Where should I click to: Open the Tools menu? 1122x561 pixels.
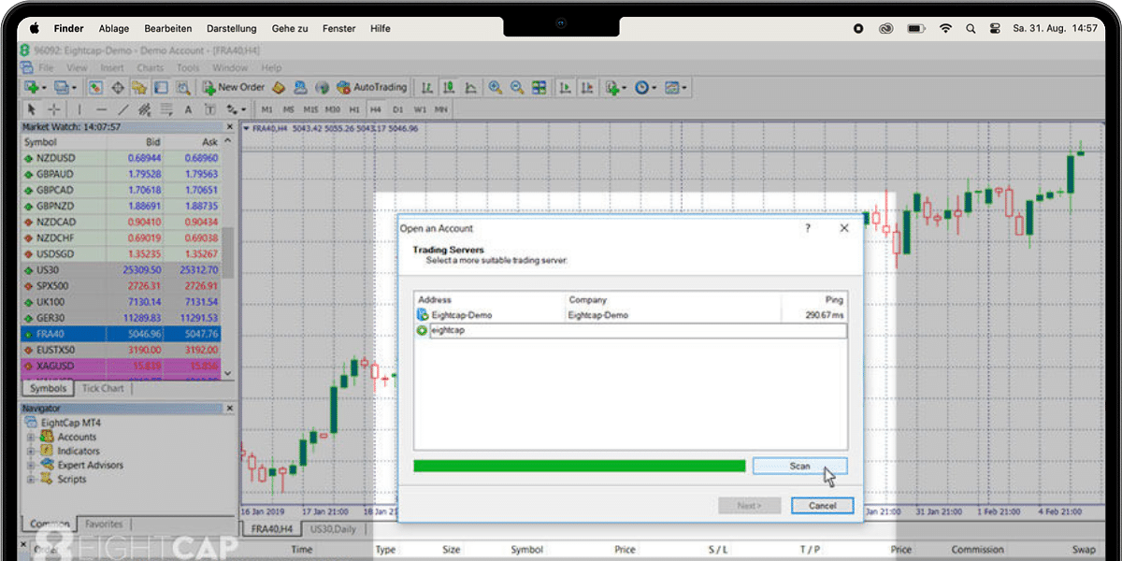pos(188,67)
